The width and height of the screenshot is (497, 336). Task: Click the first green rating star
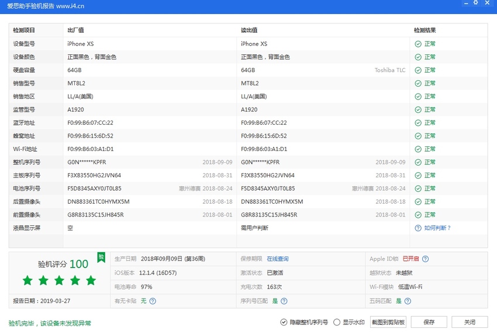[27, 280]
